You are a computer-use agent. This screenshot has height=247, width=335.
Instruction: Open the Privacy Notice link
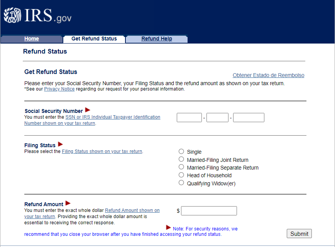click(59, 89)
